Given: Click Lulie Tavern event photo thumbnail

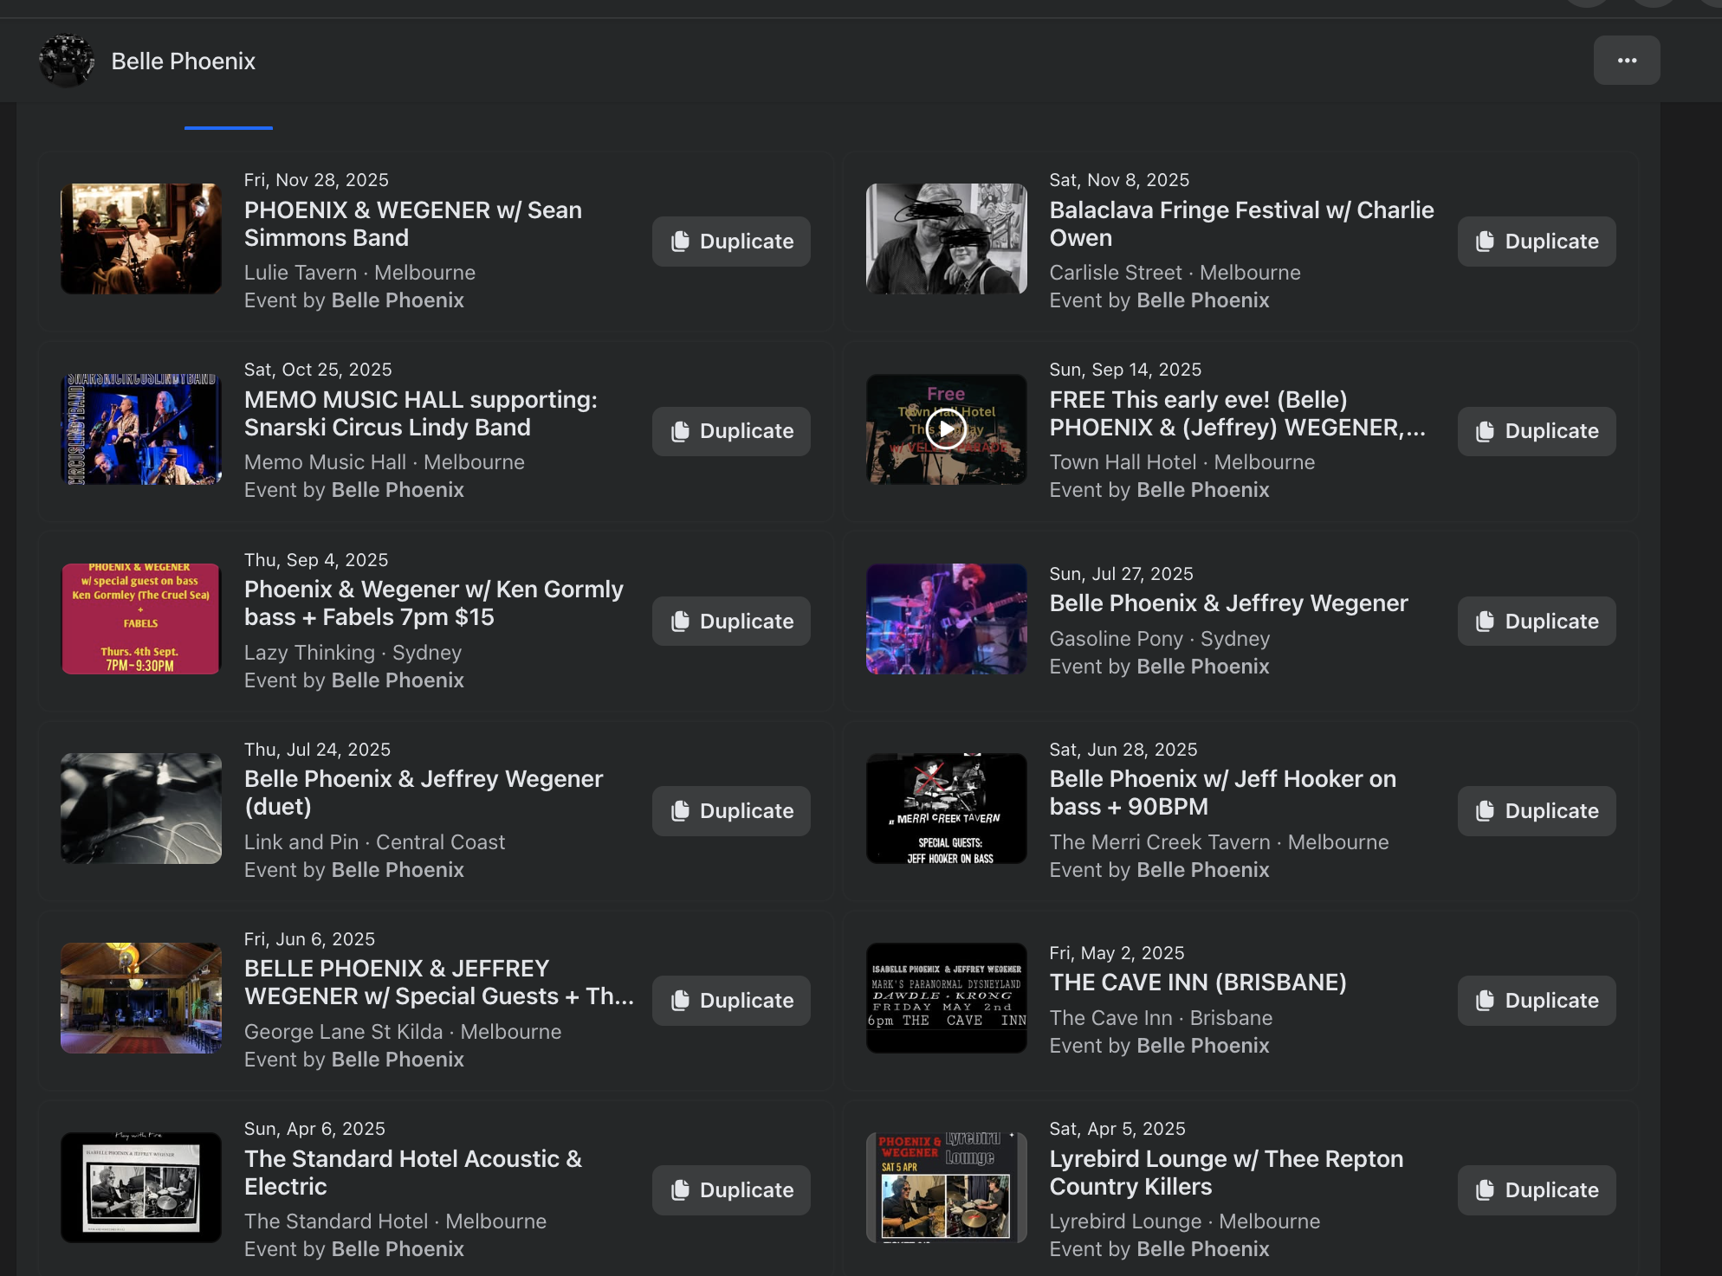Looking at the screenshot, I should [141, 239].
